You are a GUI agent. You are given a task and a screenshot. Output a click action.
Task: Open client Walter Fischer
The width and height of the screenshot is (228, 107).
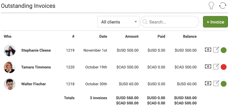[x=34, y=84]
